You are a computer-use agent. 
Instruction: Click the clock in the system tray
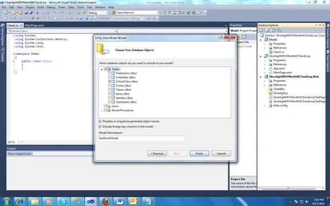319,202
